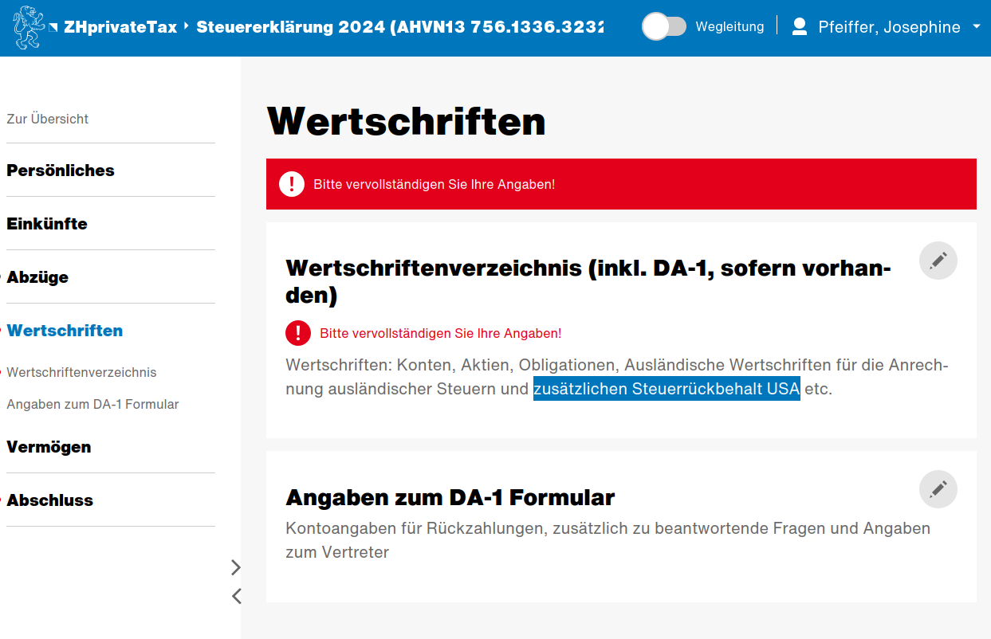
Task: Navigate to Abschluss section
Action: (x=49, y=500)
